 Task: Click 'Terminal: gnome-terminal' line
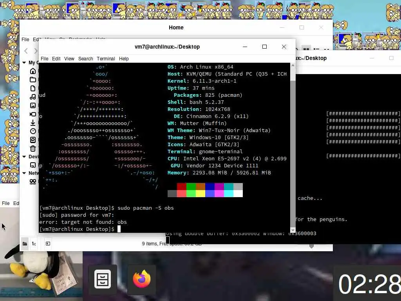click(x=205, y=152)
